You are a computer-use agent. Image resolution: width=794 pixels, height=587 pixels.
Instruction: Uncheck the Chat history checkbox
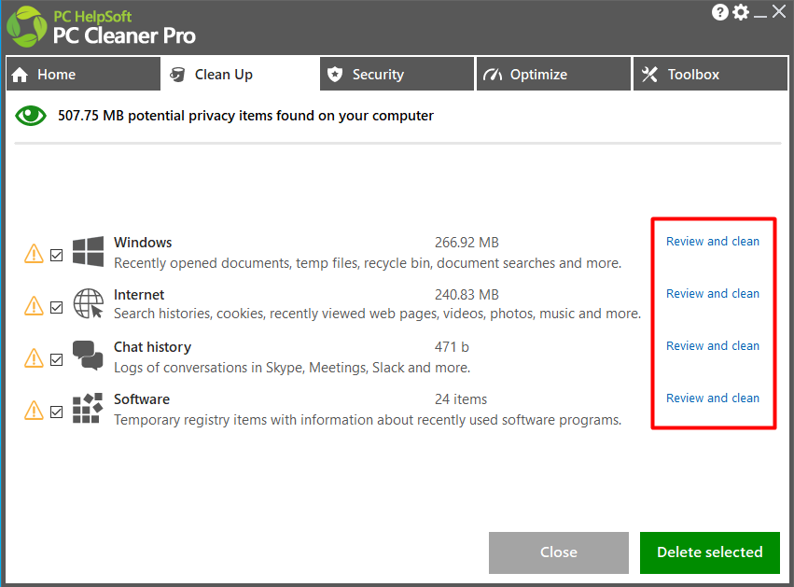pos(57,359)
